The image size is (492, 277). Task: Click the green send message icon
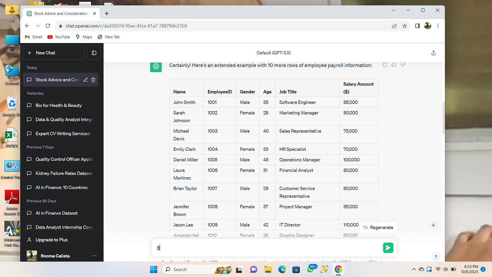388,248
